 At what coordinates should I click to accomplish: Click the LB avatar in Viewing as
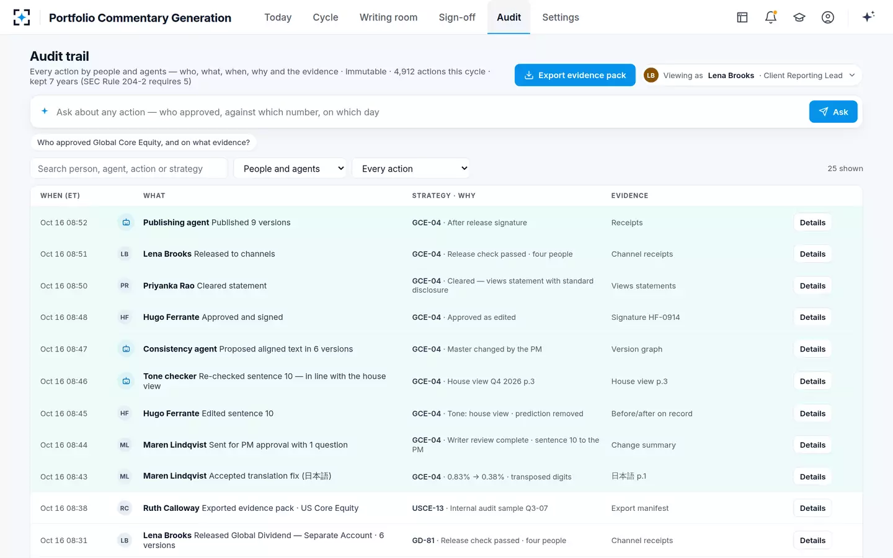click(x=651, y=75)
